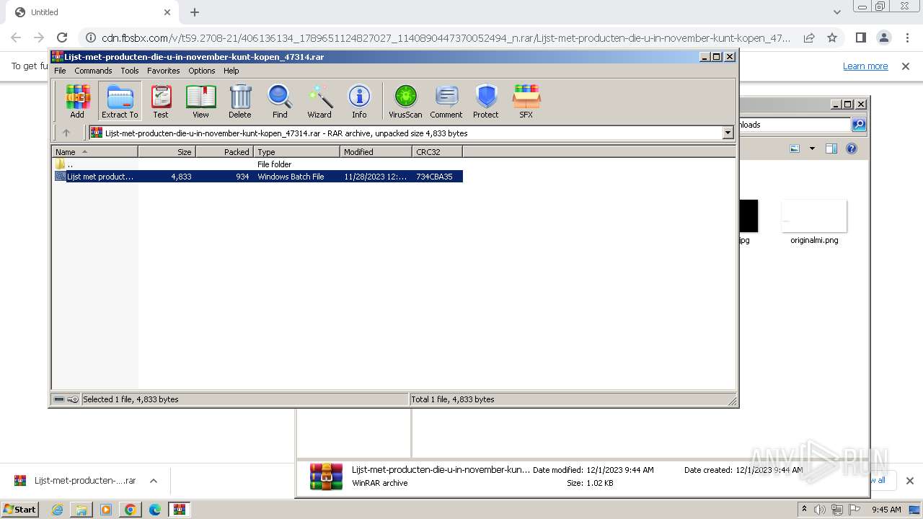923x519 pixels.
Task: Open the View file tool
Action: (200, 101)
